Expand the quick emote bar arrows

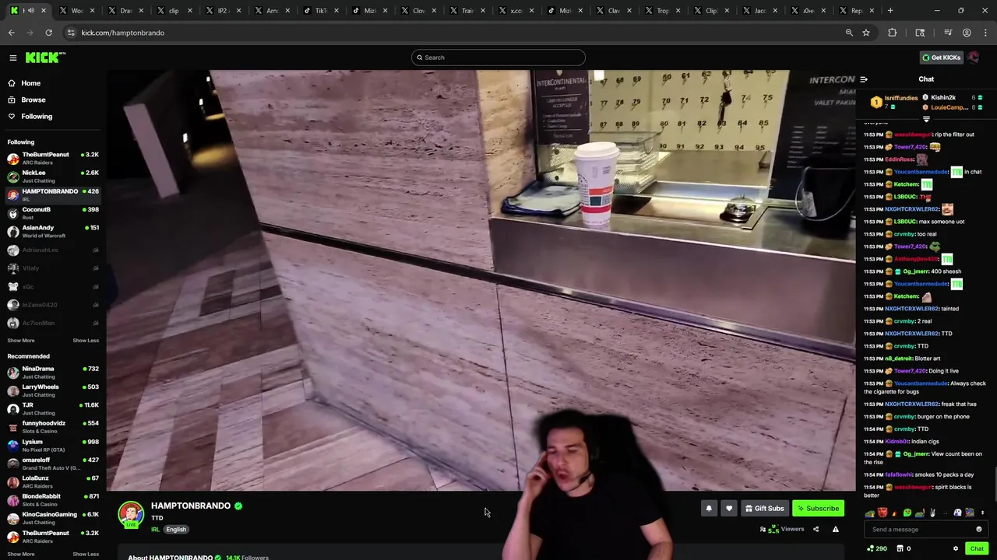click(x=982, y=513)
